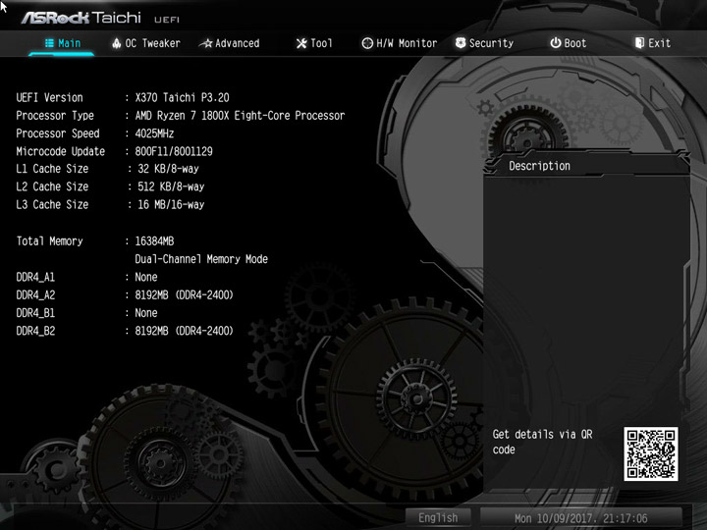Click the Exit door icon

639,43
